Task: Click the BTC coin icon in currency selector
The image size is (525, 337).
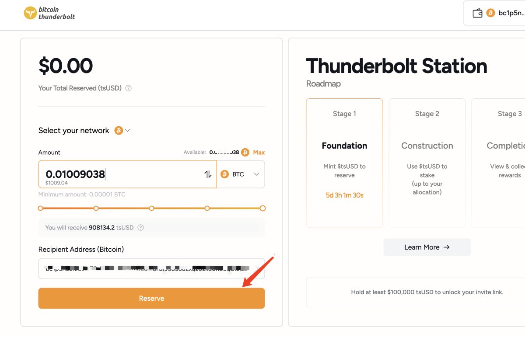Action: tap(225, 174)
